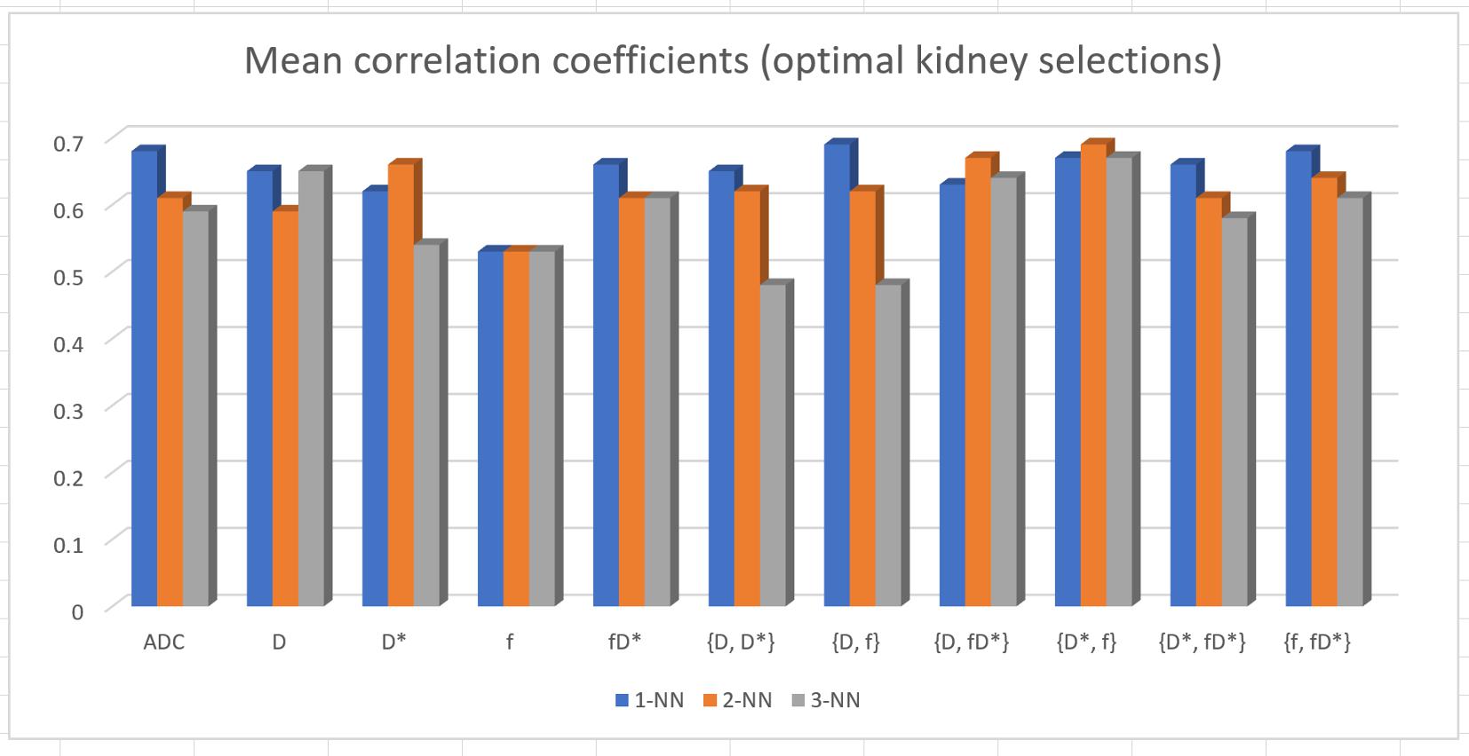Click the gray bar for {D, D*}
Image resolution: width=1469 pixels, height=756 pixels.
coord(773,448)
